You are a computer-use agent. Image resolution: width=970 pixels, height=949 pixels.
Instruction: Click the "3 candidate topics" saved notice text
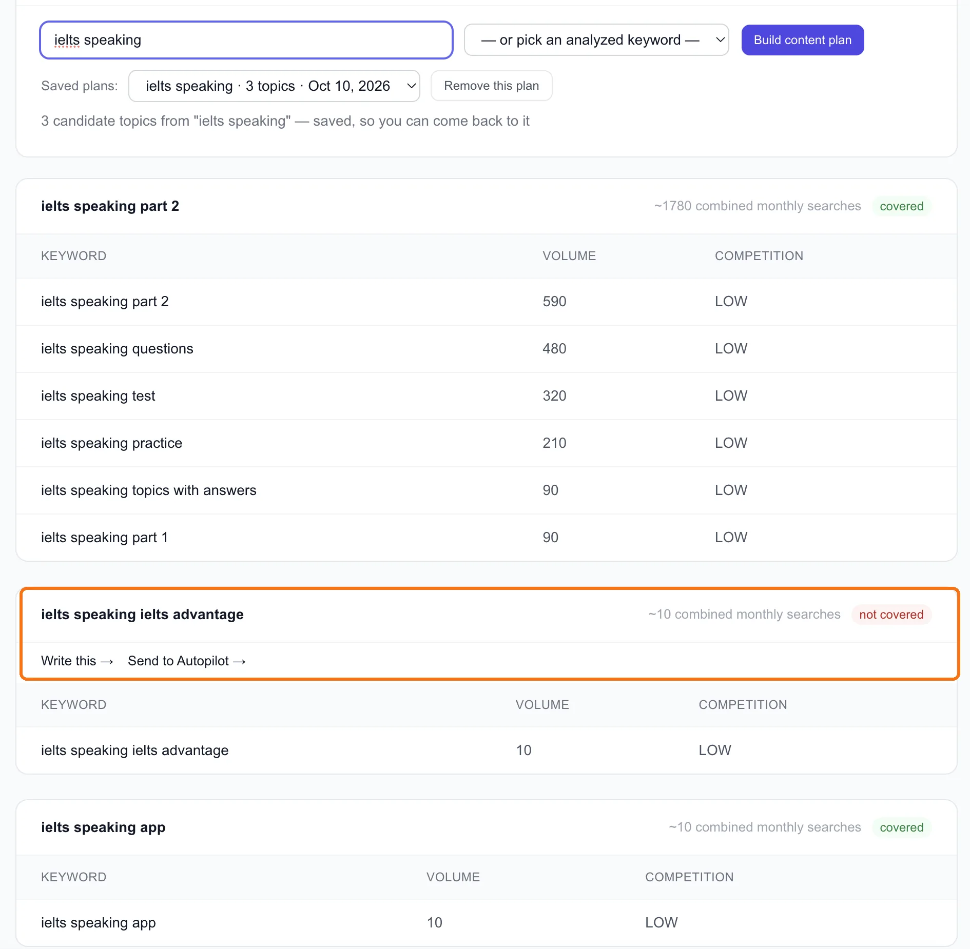[285, 121]
